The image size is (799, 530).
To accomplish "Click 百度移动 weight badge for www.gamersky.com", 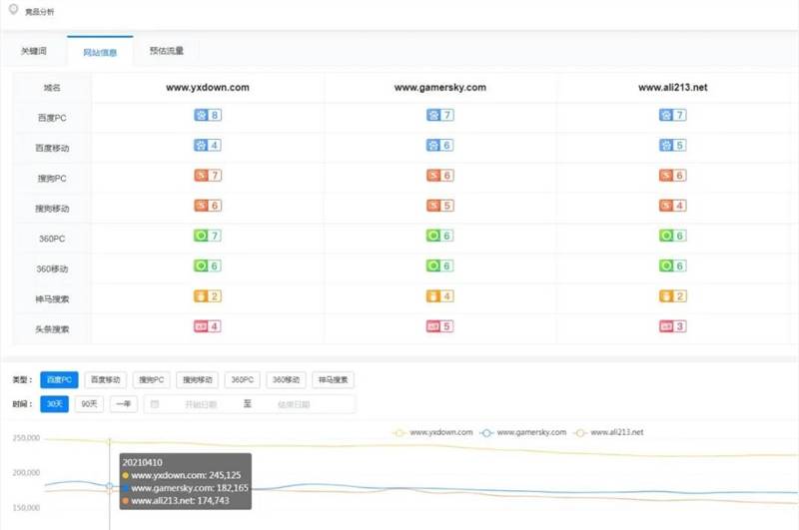I will pos(440,145).
